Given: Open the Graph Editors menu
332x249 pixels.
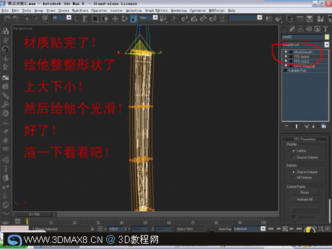Looking at the screenshot, I should click(x=156, y=11).
